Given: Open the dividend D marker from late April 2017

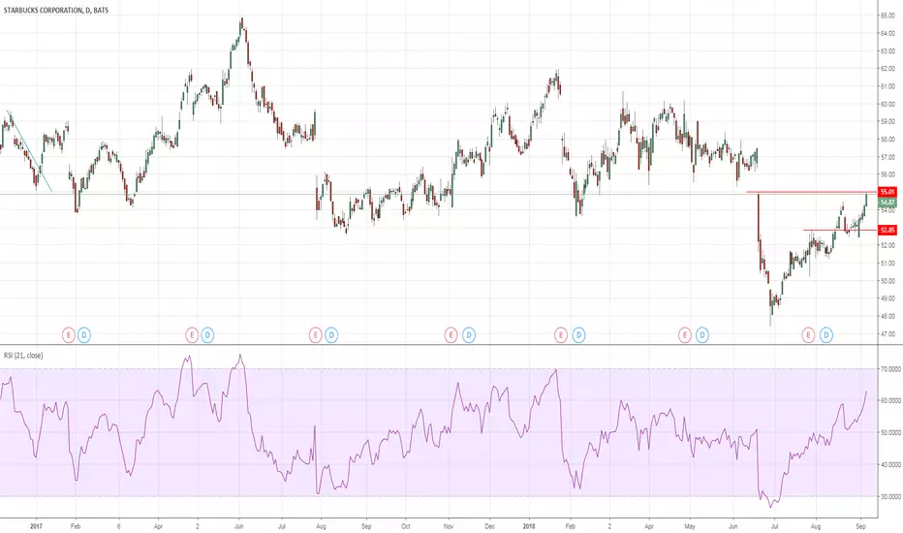Looking at the screenshot, I should coord(207,334).
